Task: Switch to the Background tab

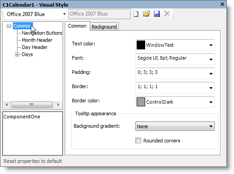Action: tap(104, 27)
